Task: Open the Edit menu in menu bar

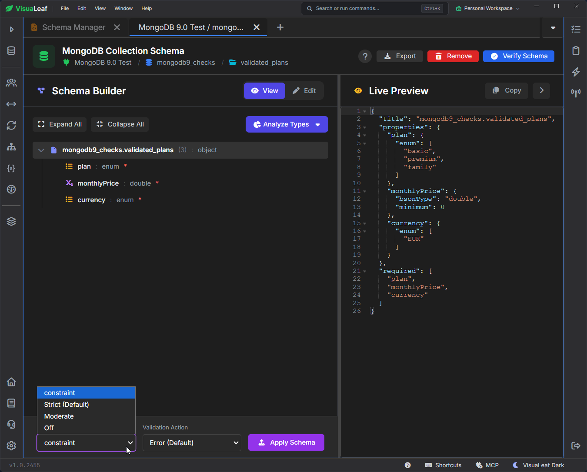Action: pos(82,8)
